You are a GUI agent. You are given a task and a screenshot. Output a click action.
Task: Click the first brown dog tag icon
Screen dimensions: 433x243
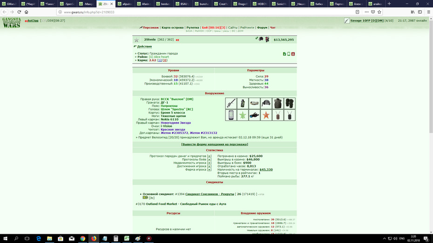point(277,115)
